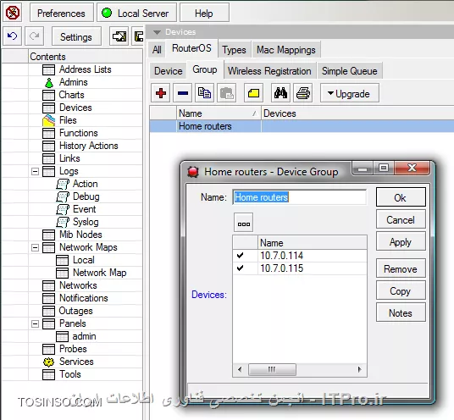This screenshot has width=454, height=420.
Task: Open the Upgrade dropdown menu
Action: click(350, 93)
